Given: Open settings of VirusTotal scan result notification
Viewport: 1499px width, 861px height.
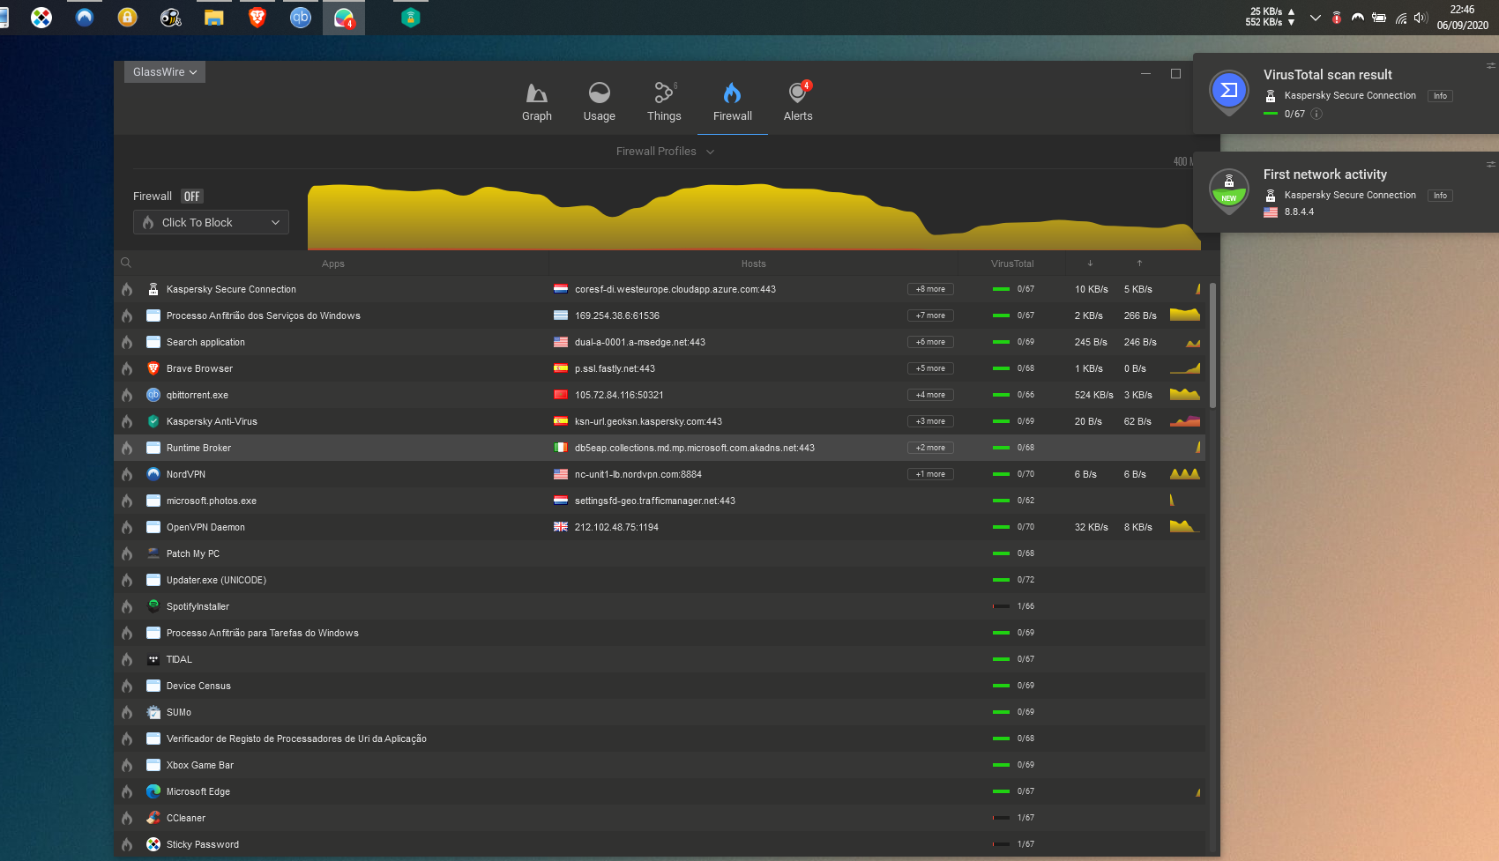Looking at the screenshot, I should click(x=1491, y=65).
